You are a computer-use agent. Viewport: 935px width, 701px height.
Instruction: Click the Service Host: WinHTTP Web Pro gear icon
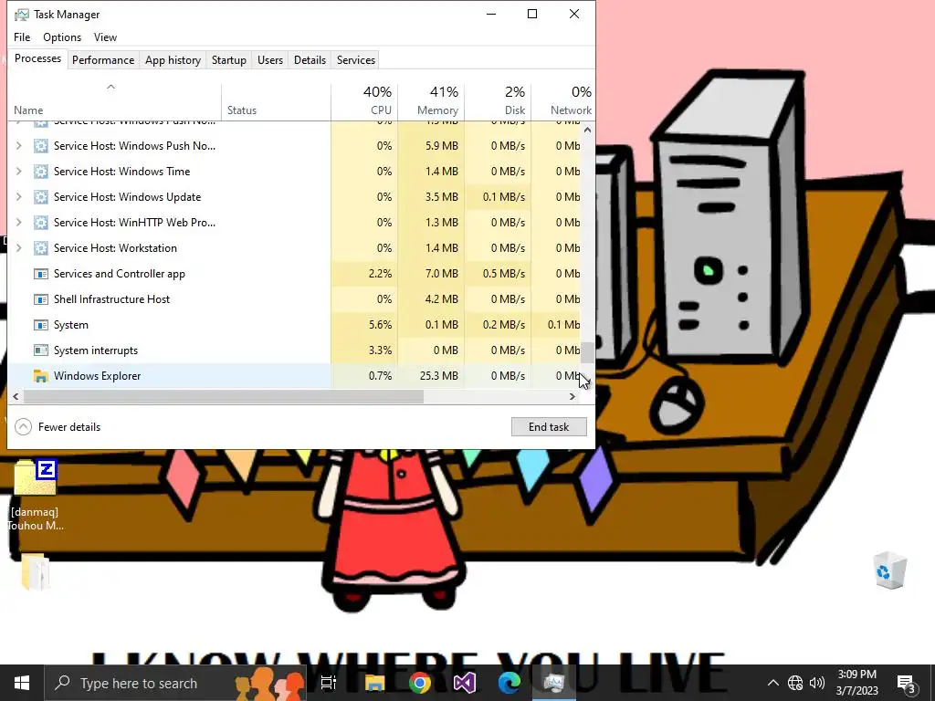pos(40,223)
